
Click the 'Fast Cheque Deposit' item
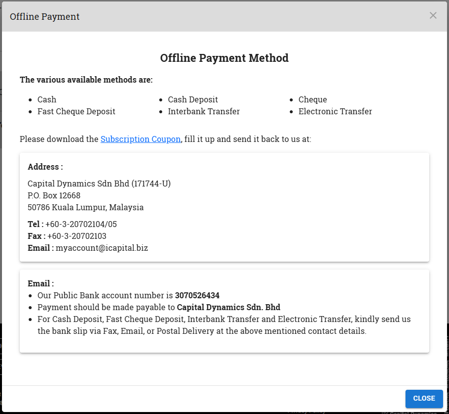click(76, 111)
